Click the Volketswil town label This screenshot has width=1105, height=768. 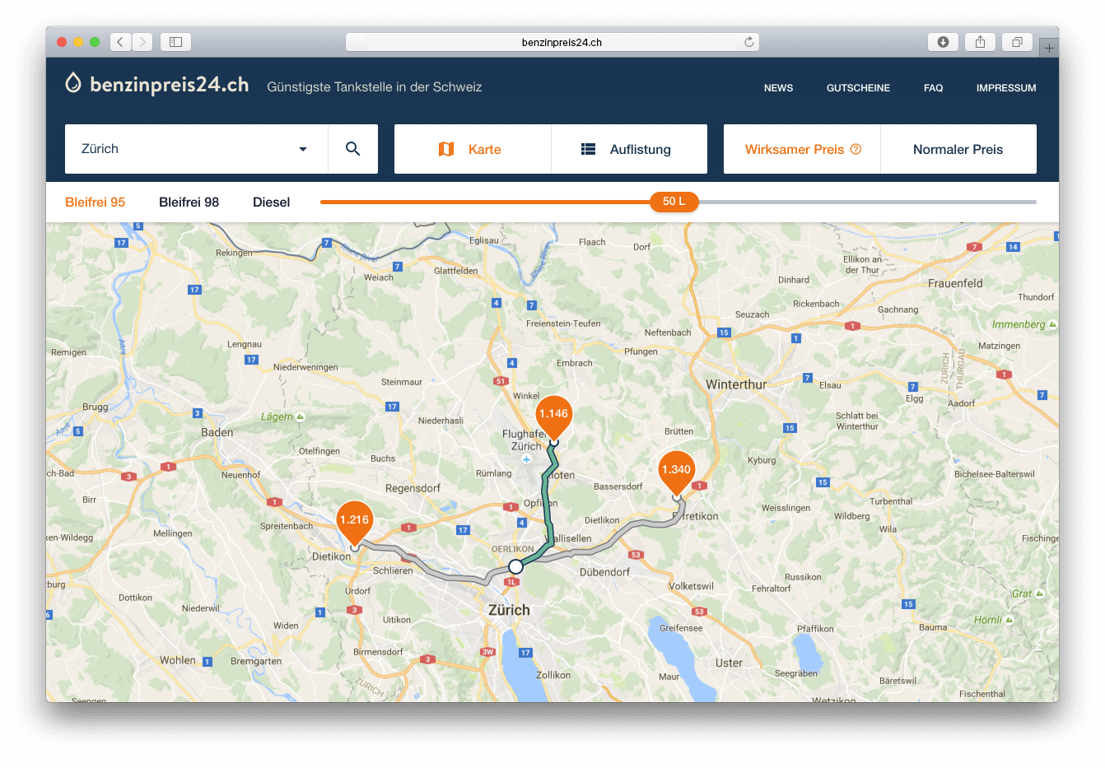(x=692, y=586)
